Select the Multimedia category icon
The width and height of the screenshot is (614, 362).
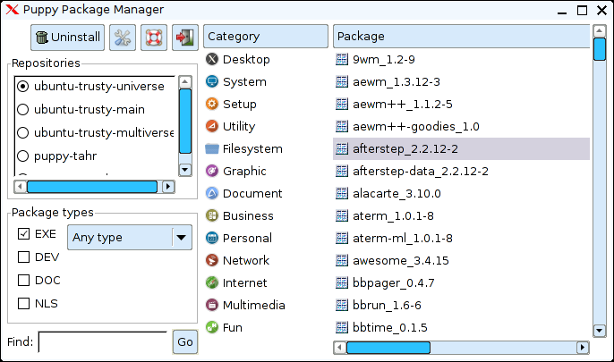tap(212, 305)
